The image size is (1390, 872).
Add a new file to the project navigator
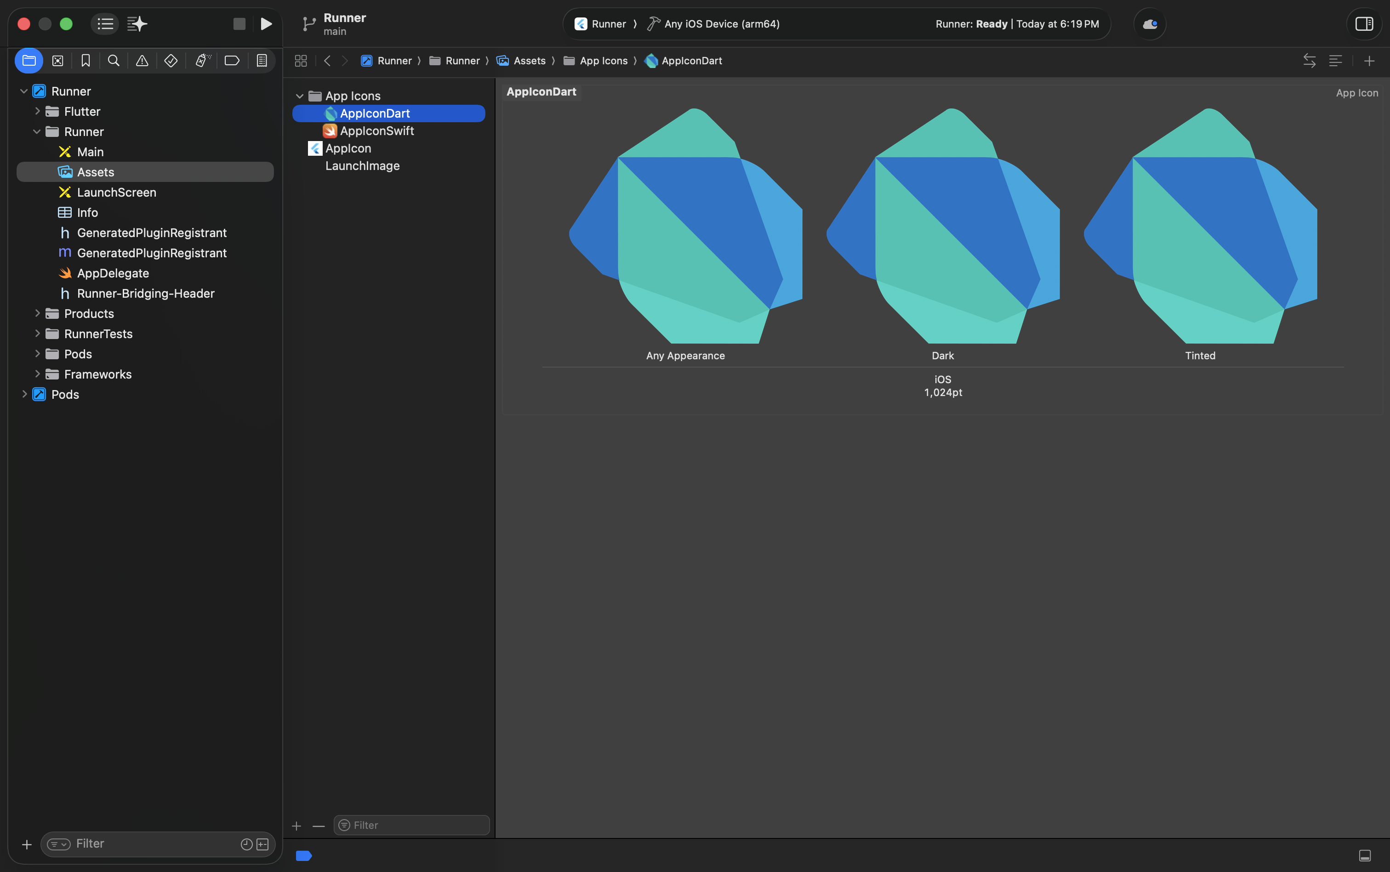(x=27, y=844)
